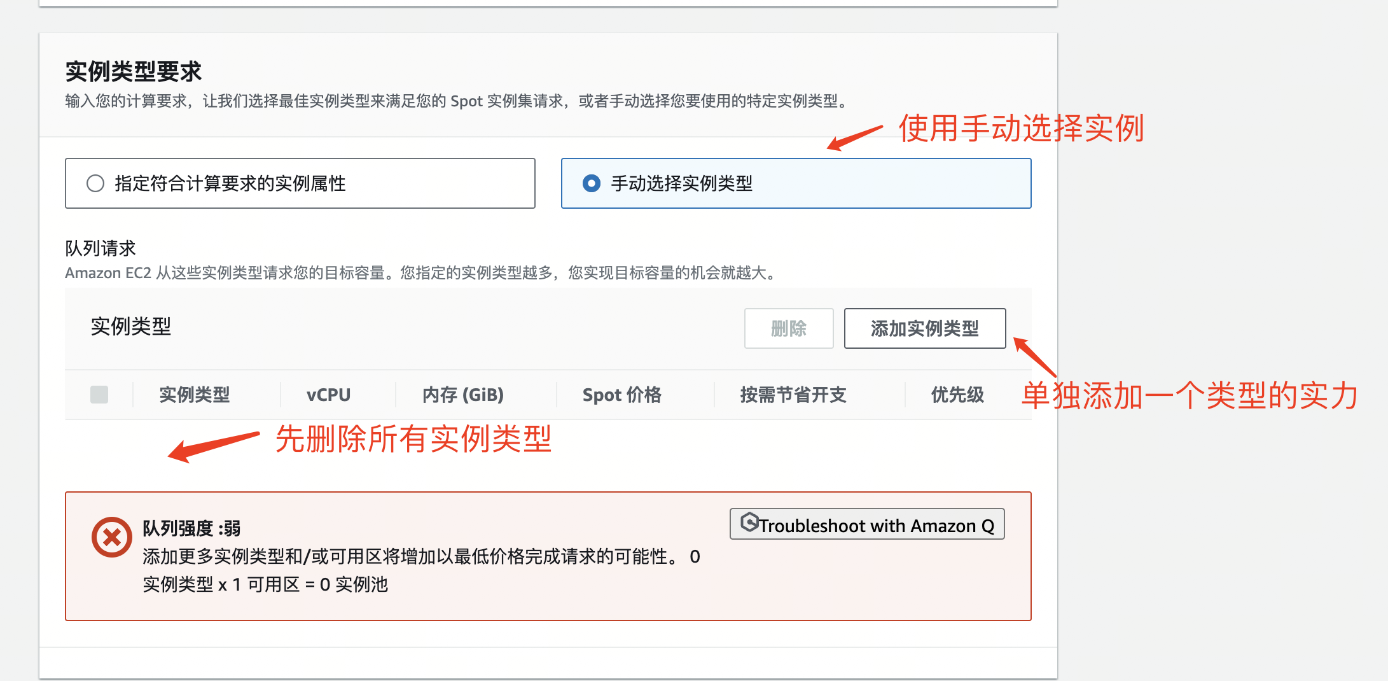The width and height of the screenshot is (1388, 681).
Task: Click the Spot 价格 column header
Action: tap(621, 395)
